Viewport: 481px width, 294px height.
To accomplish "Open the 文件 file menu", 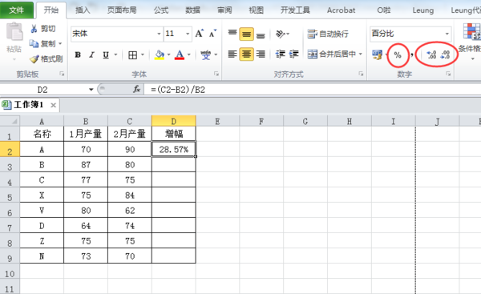I will (17, 10).
